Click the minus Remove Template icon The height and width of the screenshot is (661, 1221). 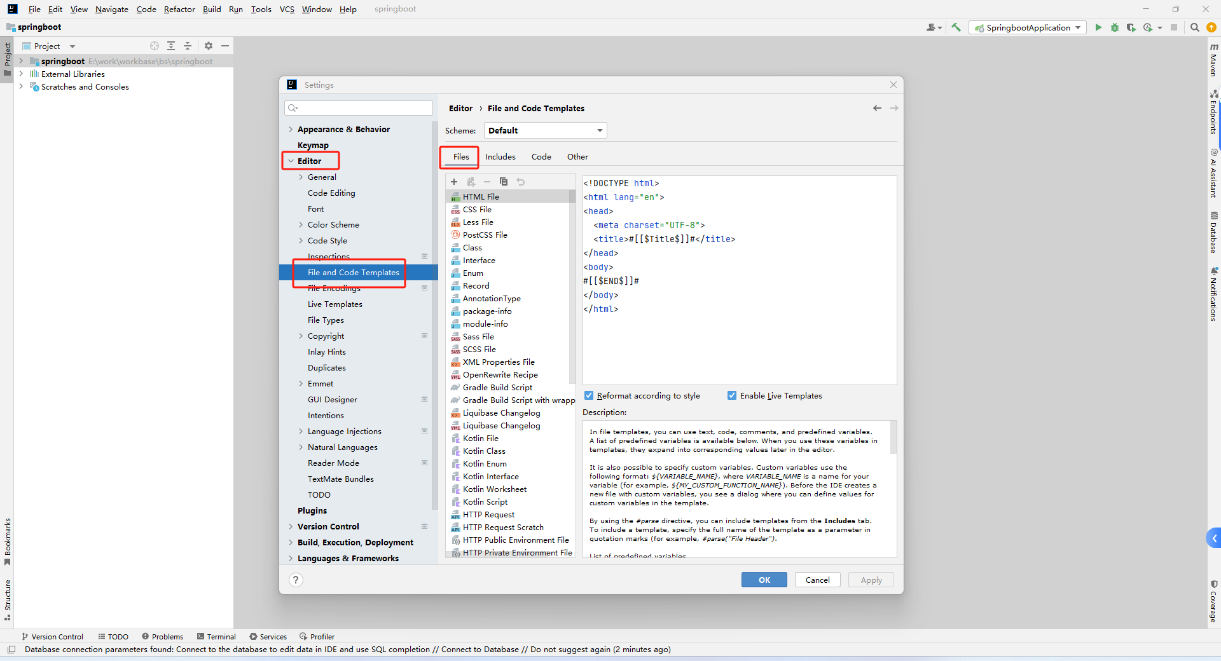pyautogui.click(x=487, y=182)
